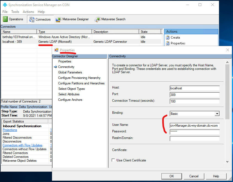
Task: Maximize the Synchronization Service Manager window
Action: coord(200,5)
